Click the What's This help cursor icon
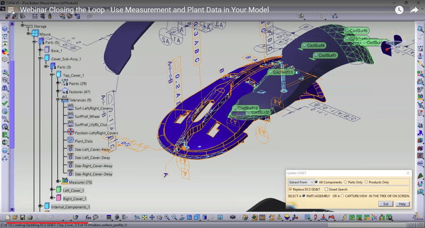425x228 pixels. (75, 217)
